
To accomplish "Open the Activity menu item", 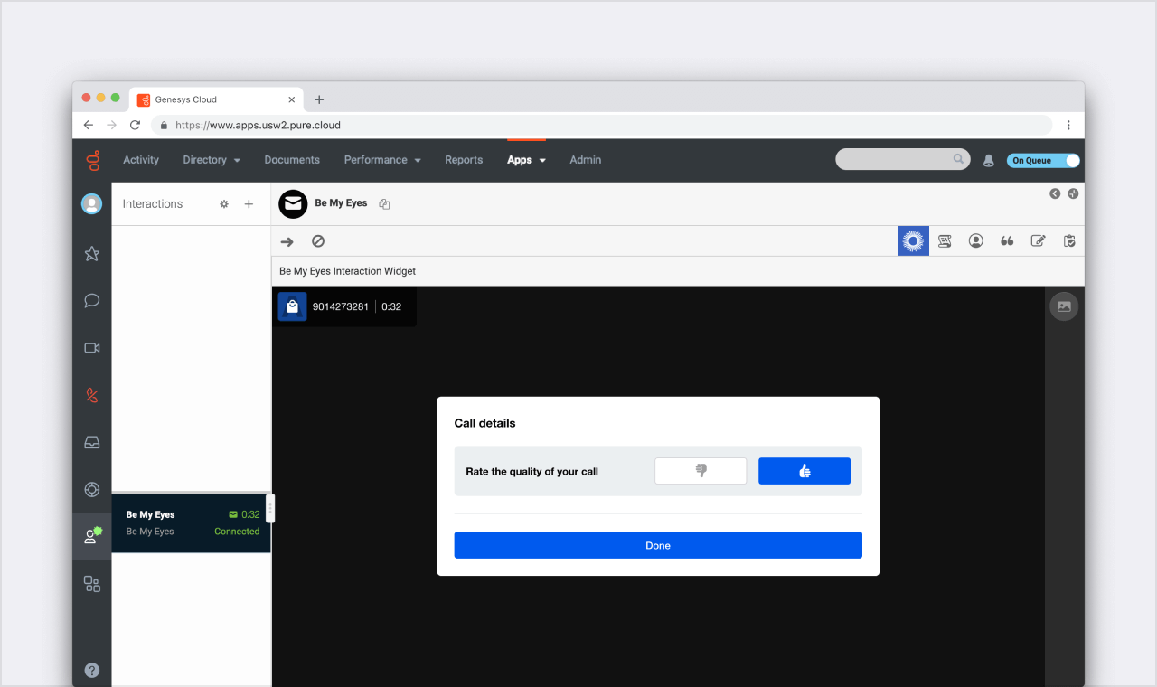I will (141, 160).
